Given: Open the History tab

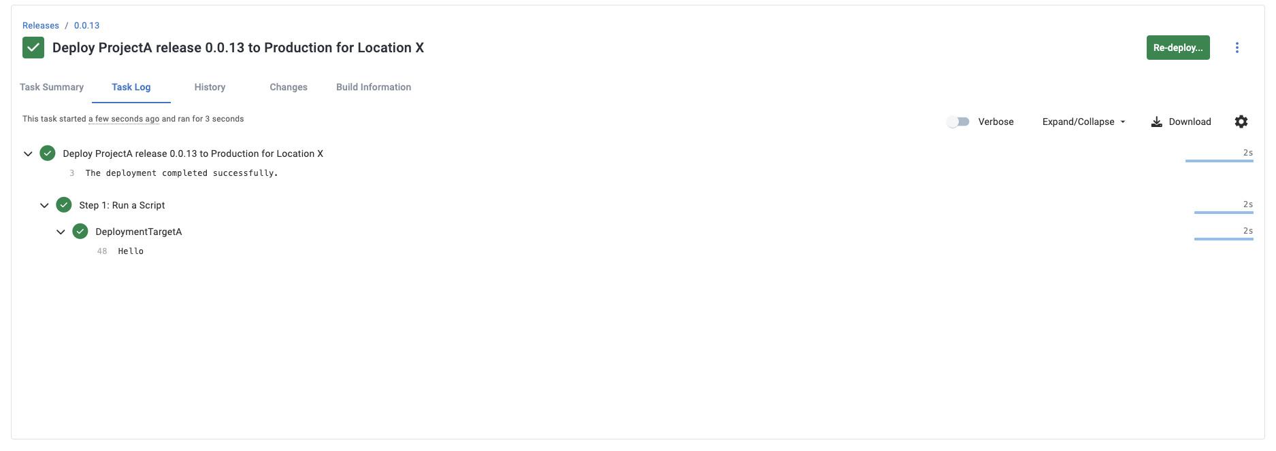Looking at the screenshot, I should (x=210, y=87).
